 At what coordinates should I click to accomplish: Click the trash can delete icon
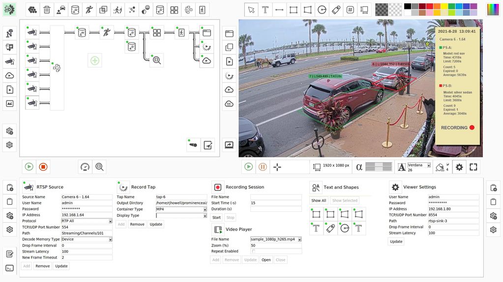tap(47, 9)
